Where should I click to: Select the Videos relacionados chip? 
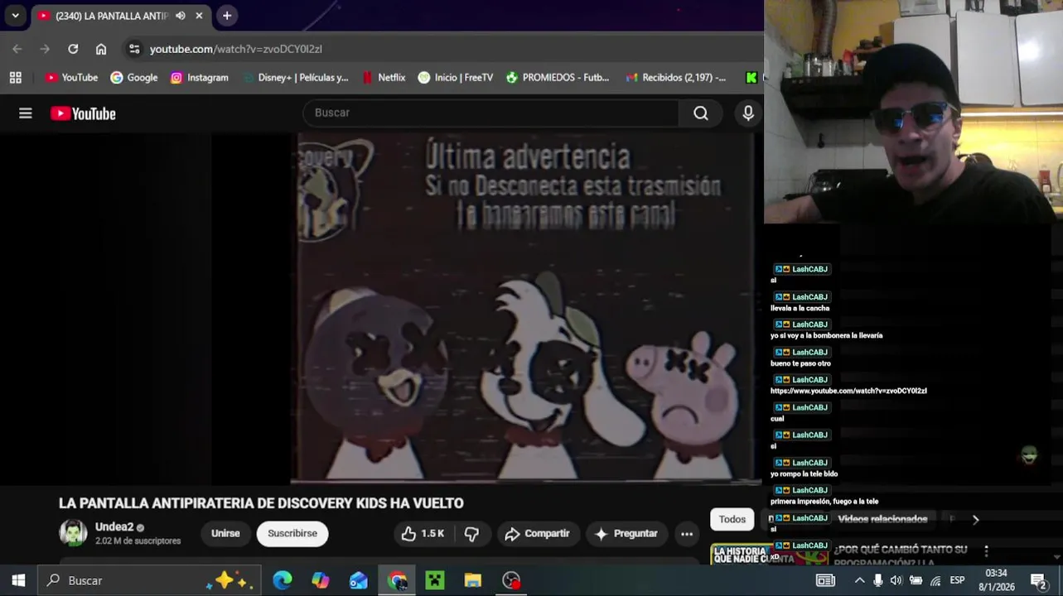point(882,519)
